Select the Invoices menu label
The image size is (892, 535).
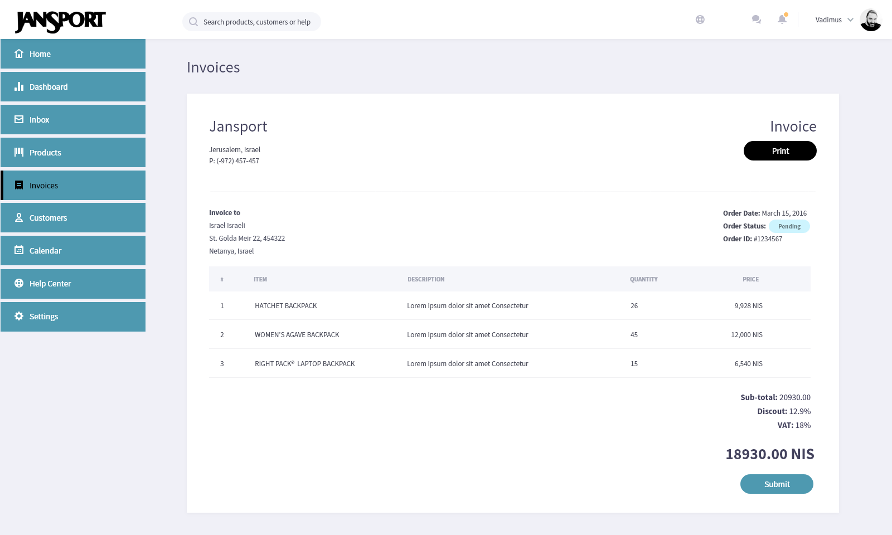click(43, 185)
